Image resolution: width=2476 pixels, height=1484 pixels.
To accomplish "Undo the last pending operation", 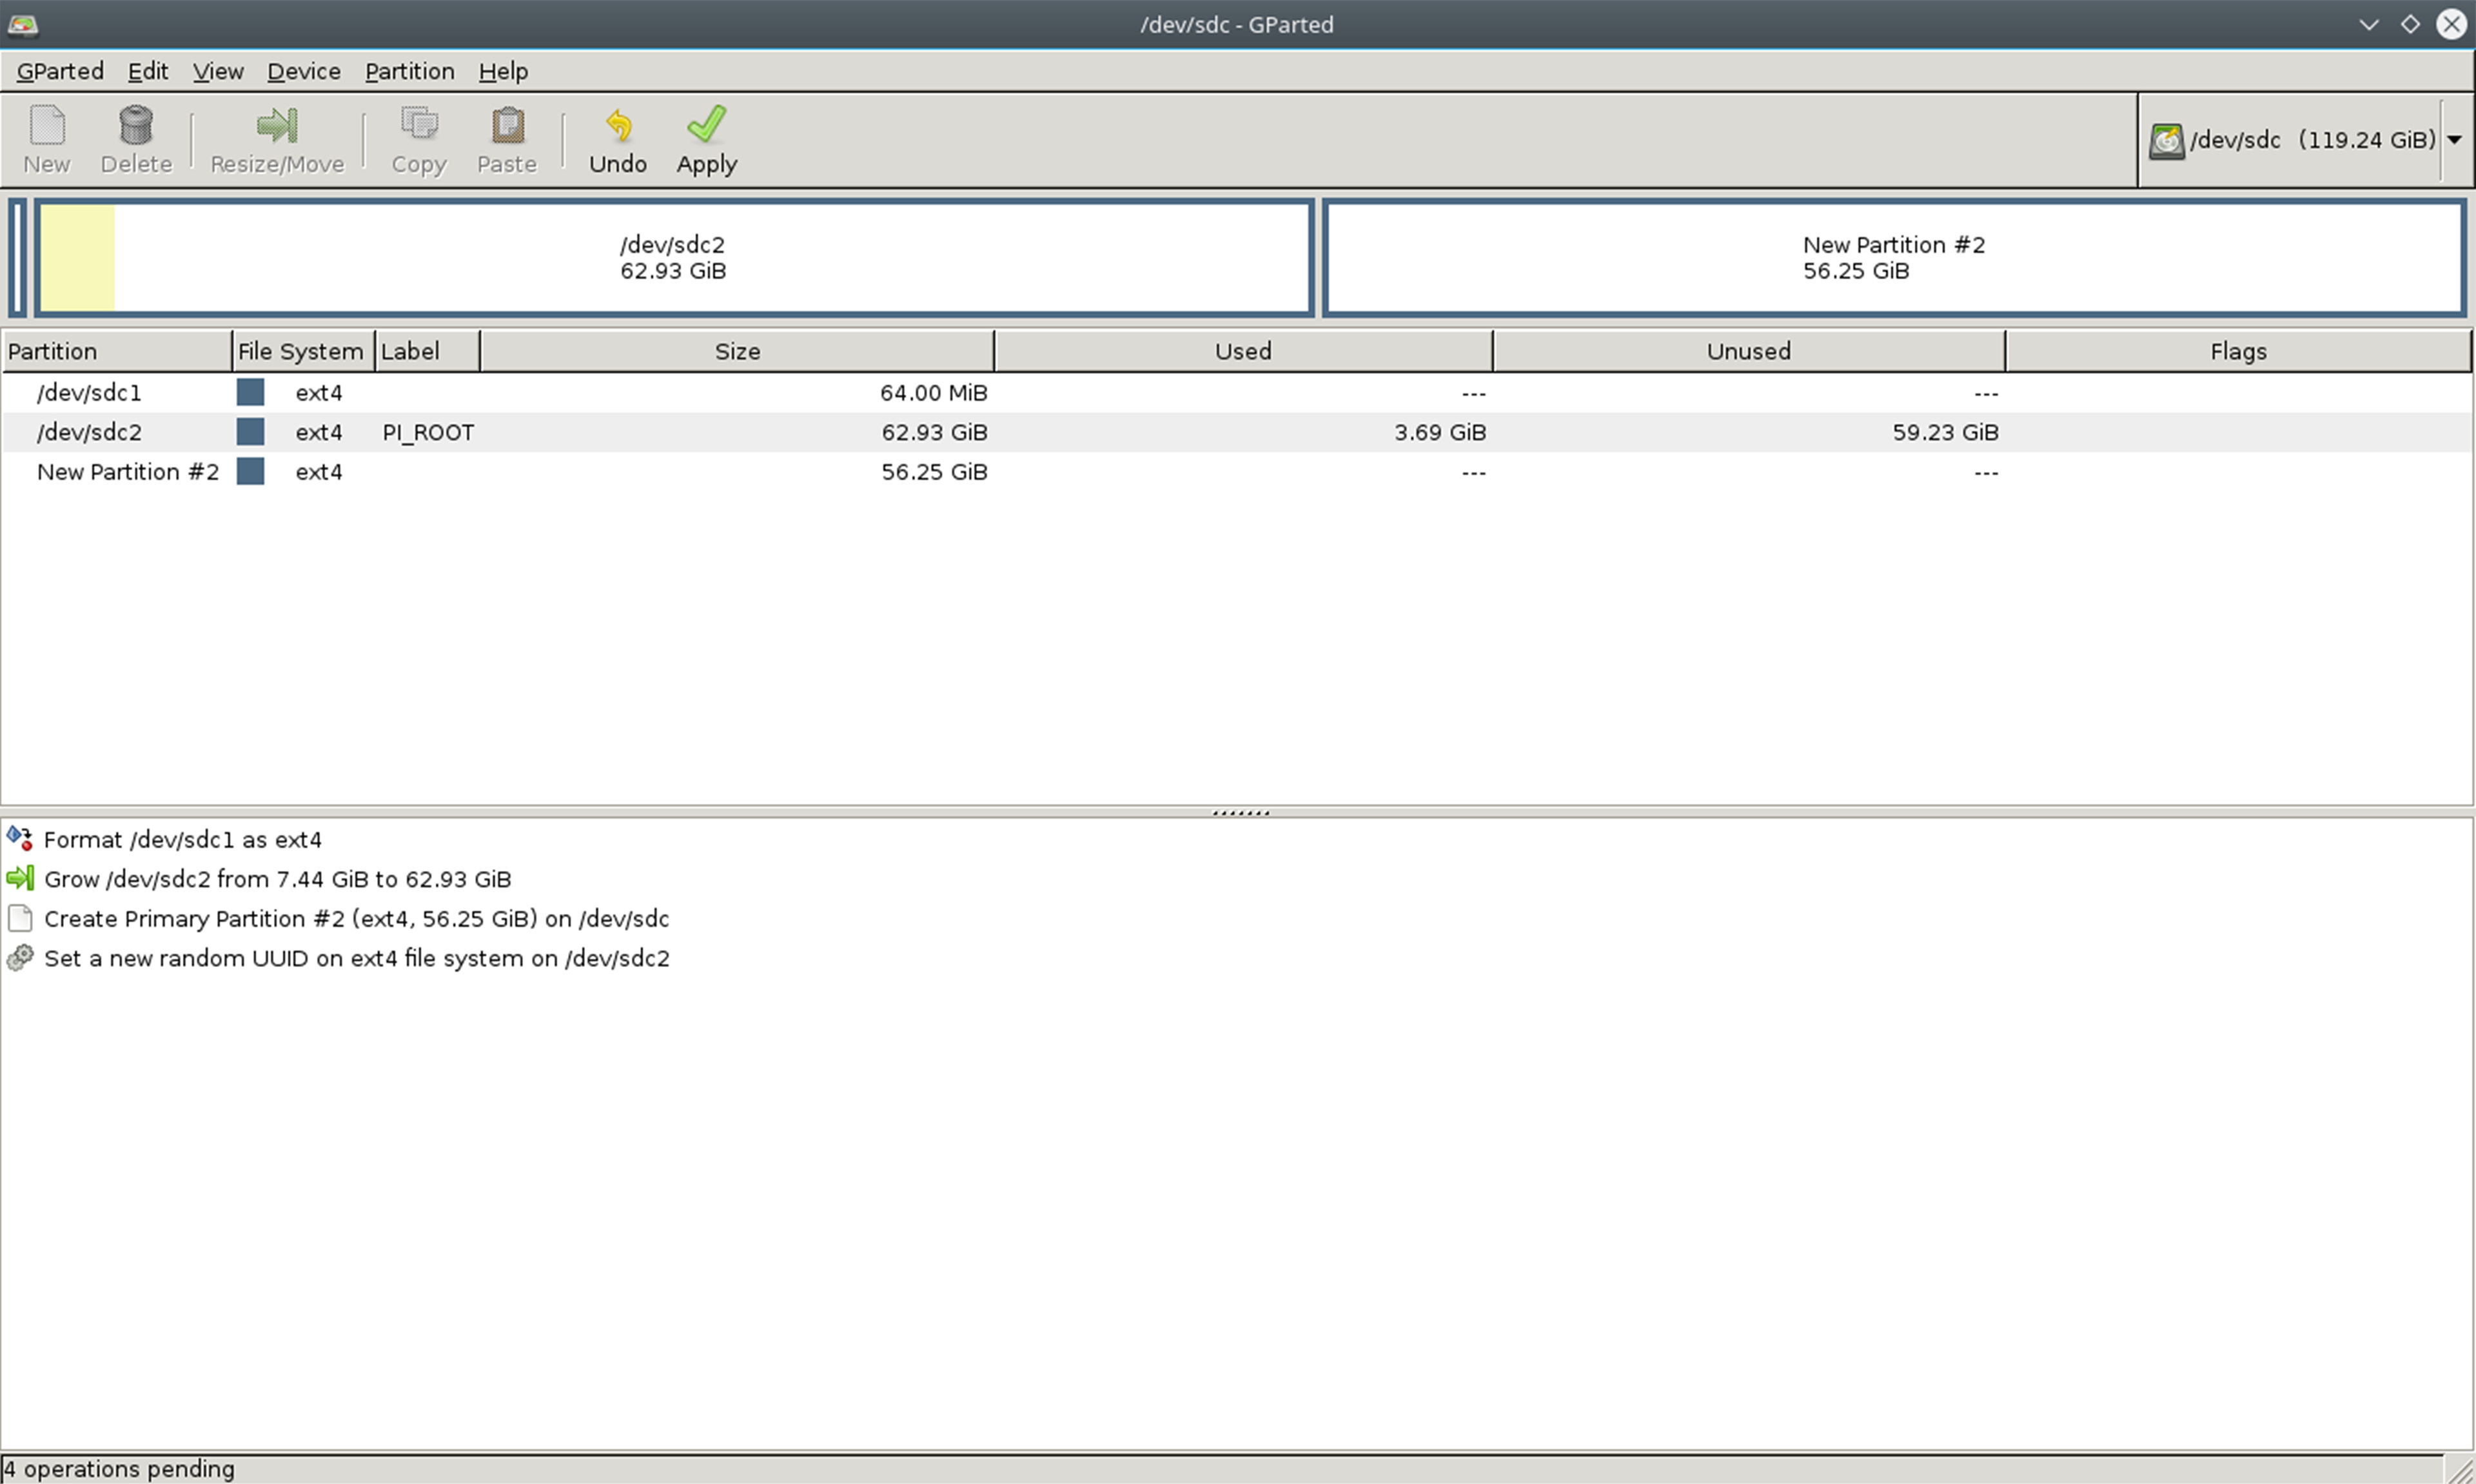I will point(618,141).
